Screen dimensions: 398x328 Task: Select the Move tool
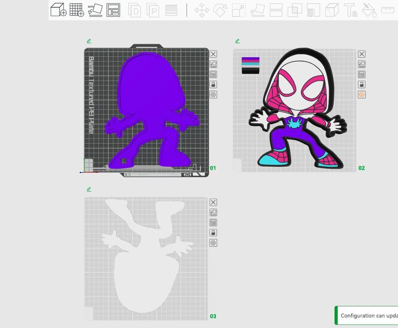click(202, 10)
